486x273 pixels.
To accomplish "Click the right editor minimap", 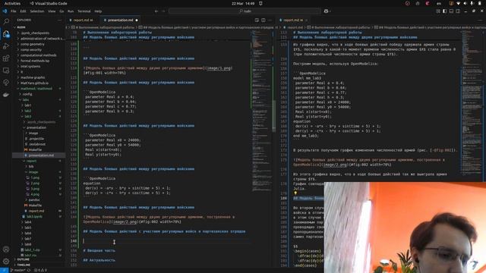I will click(471, 105).
